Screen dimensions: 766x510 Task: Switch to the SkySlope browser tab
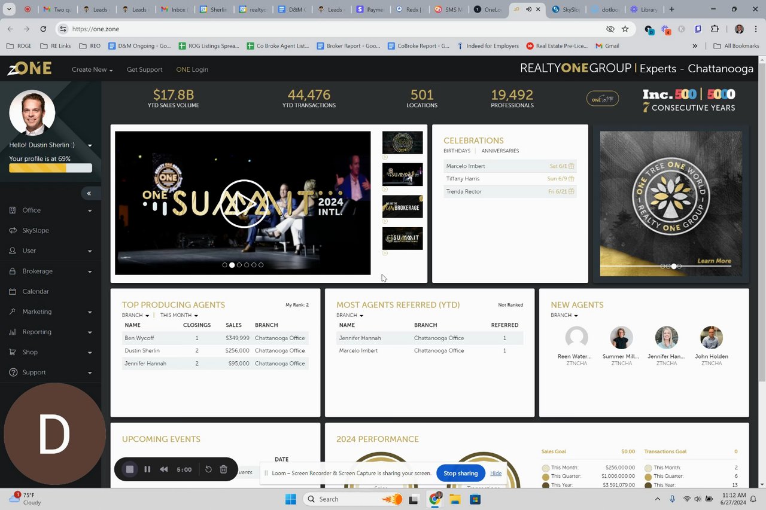tap(565, 10)
